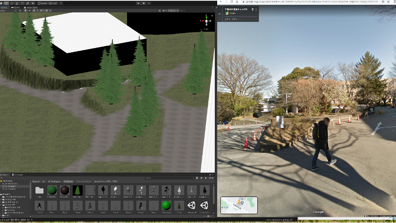Select the Rect tool in Unity toolbar

22,3
